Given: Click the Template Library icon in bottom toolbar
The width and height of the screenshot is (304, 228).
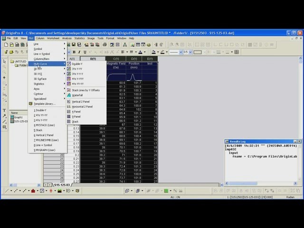Looking at the screenshot, I should (x=77, y=191).
